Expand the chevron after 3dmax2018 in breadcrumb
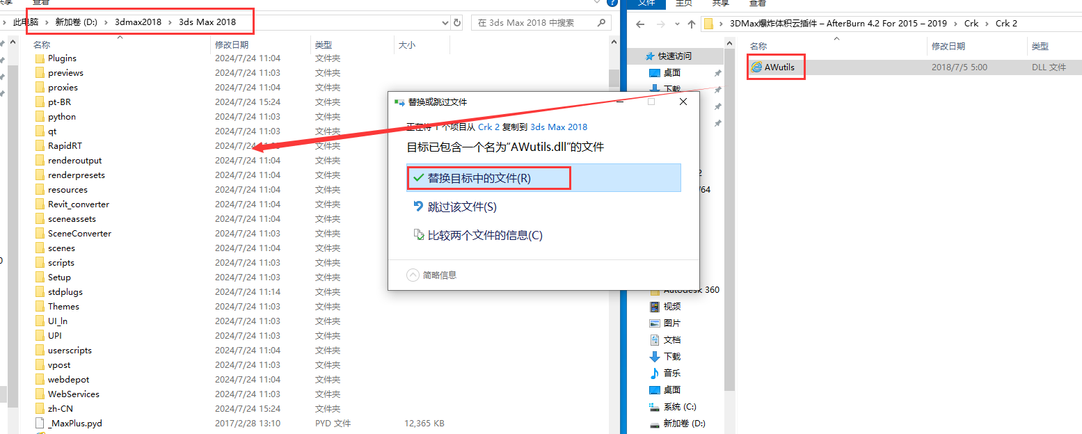Screen dimensions: 1082x434 pyautogui.click(x=171, y=22)
